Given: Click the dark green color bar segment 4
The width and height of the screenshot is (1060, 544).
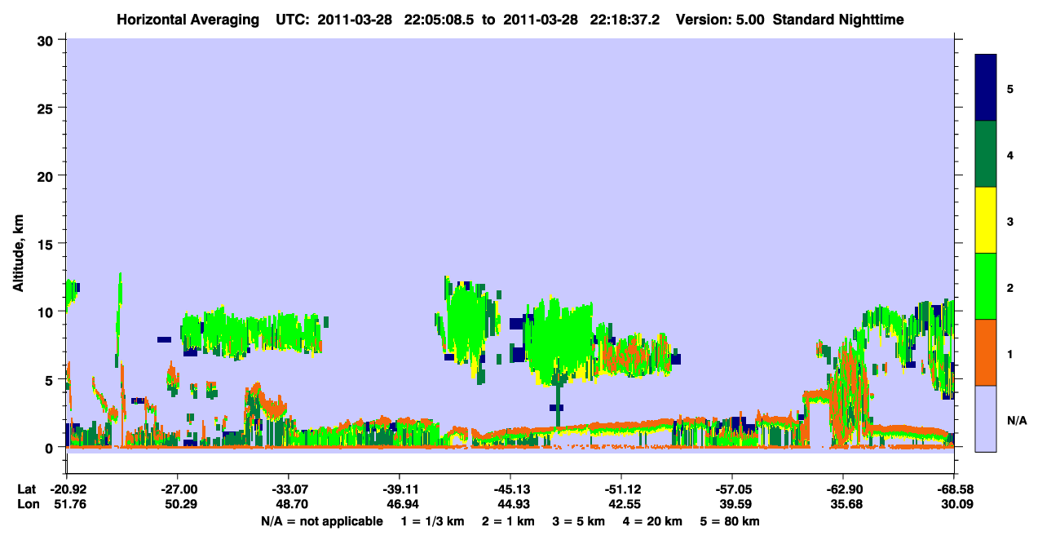Looking at the screenshot, I should point(986,154).
